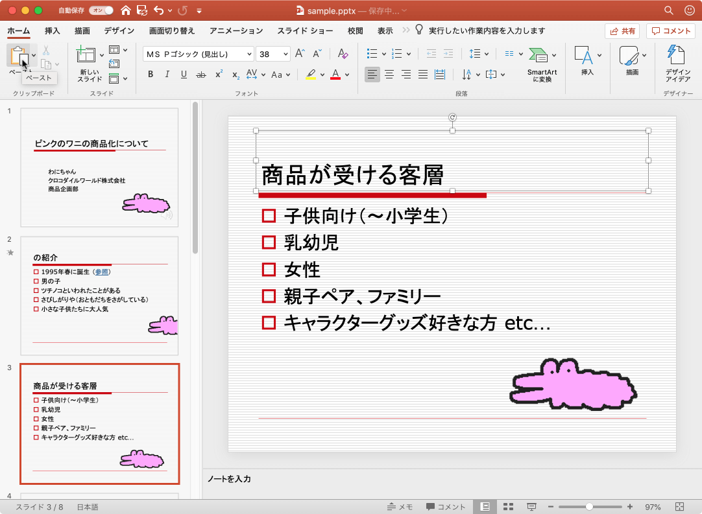Apply underline to selected text
Viewport: 702px width, 514px height.
click(184, 75)
